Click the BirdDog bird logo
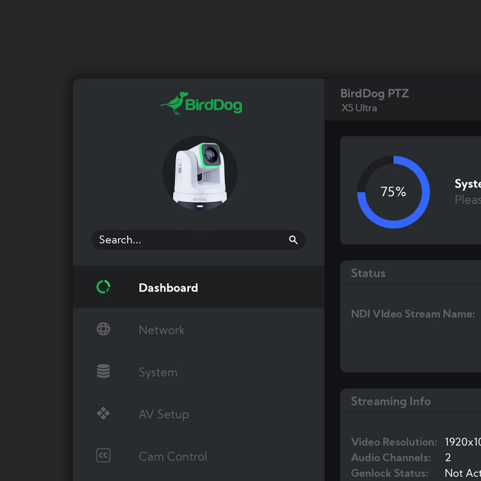The height and width of the screenshot is (481, 481). (x=174, y=103)
